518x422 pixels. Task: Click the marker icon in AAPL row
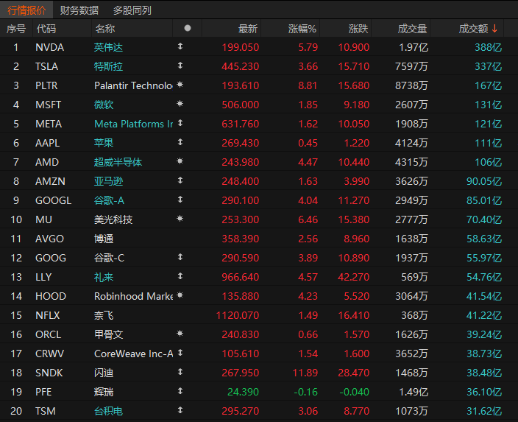(180, 142)
